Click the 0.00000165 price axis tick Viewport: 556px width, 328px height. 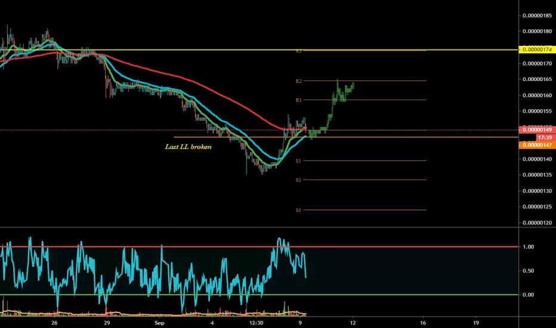click(x=537, y=79)
